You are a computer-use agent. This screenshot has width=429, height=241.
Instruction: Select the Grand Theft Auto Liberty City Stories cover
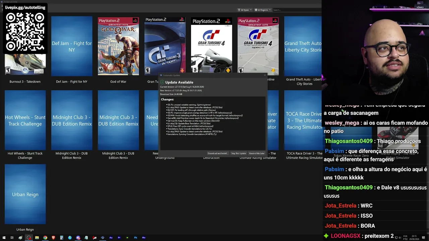303,46
